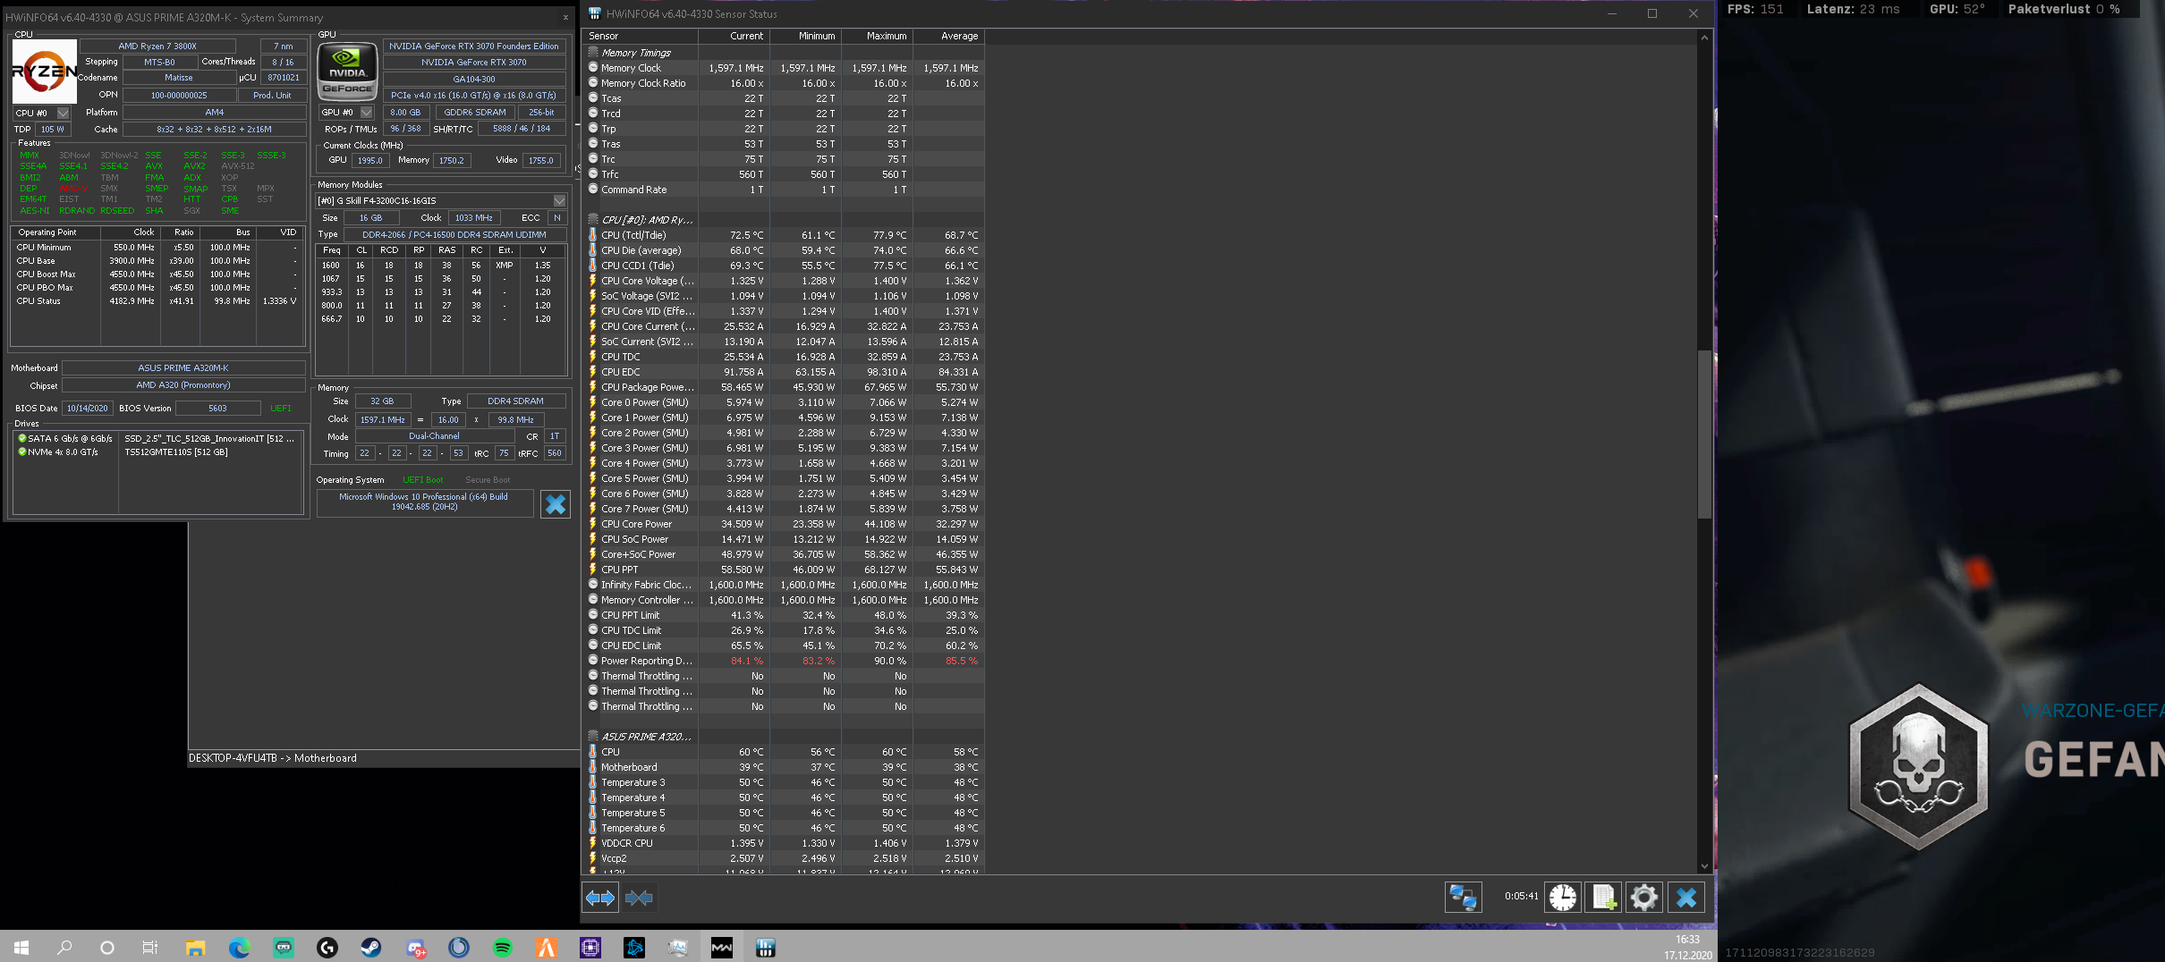Open the CPU #0 selector dropdown
Image resolution: width=2165 pixels, height=962 pixels.
[x=64, y=113]
